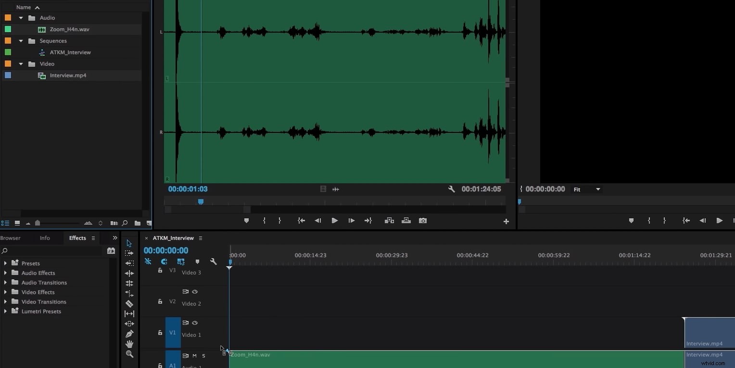
Task: Play the clip in the Source Monitor
Action: [334, 221]
